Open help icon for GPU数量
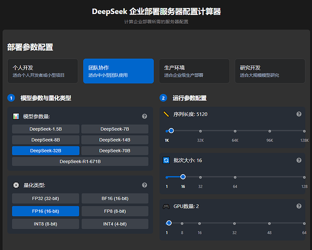 pos(299,206)
